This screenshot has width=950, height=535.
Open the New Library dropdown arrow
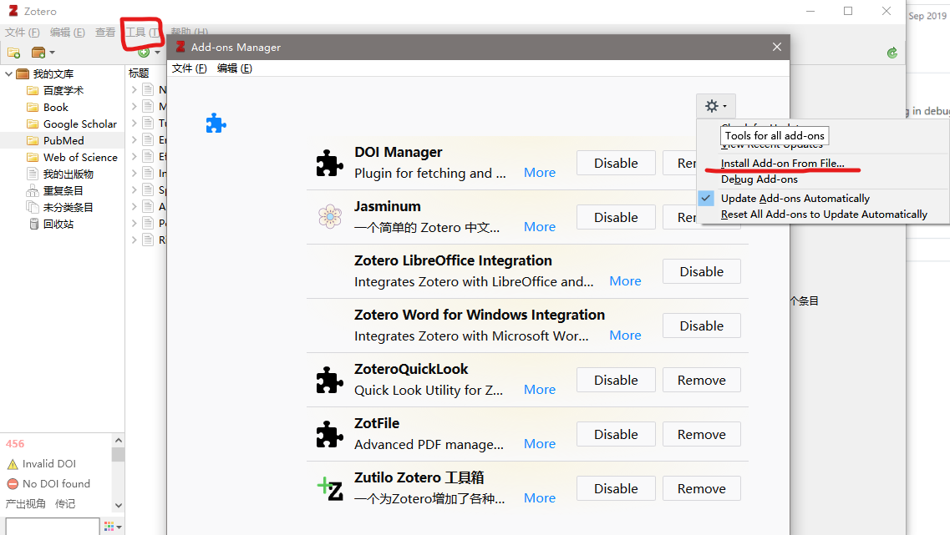point(52,53)
